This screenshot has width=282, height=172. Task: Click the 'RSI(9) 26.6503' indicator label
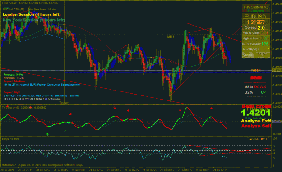11,139
